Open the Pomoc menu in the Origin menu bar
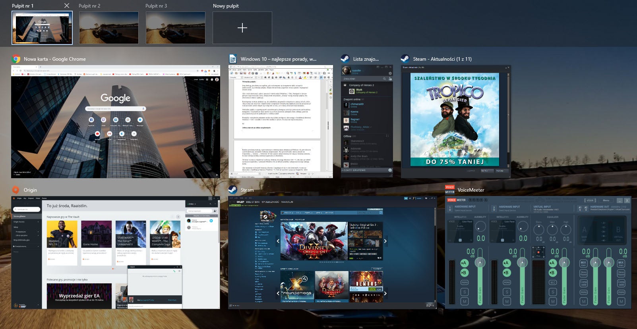Viewport: 637px width, 329px height. click(x=44, y=198)
